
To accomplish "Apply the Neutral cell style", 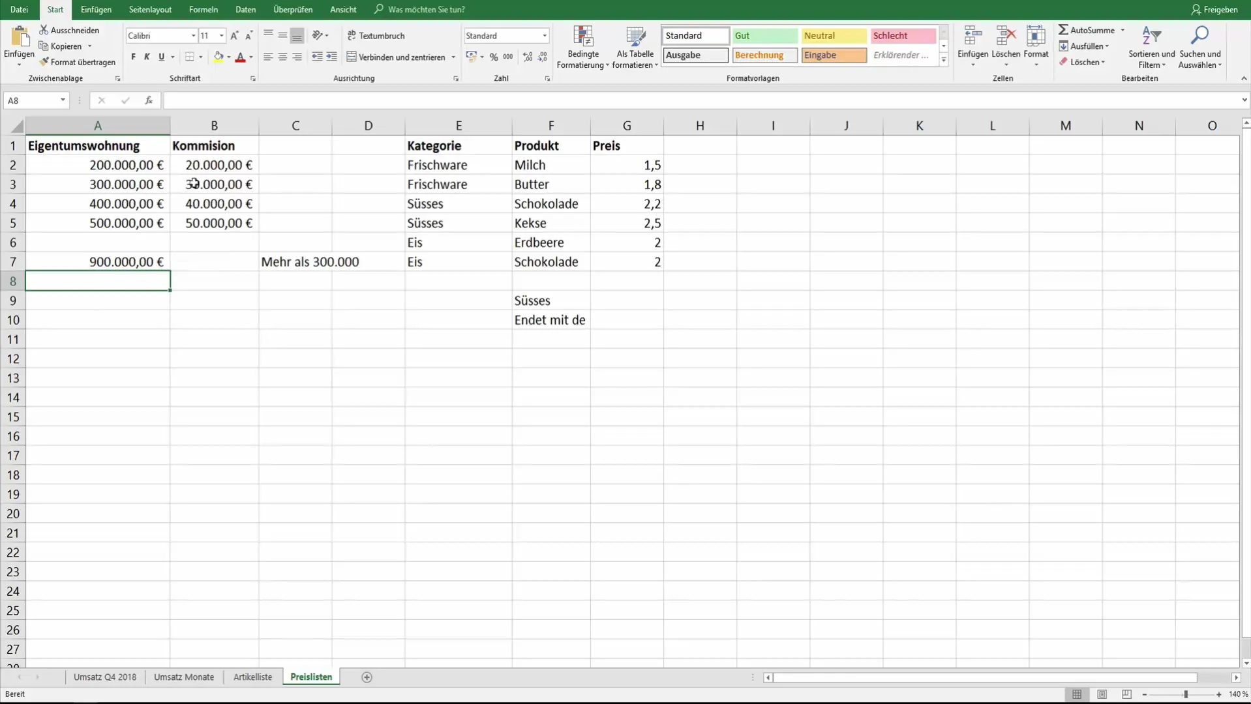I will coord(834,36).
